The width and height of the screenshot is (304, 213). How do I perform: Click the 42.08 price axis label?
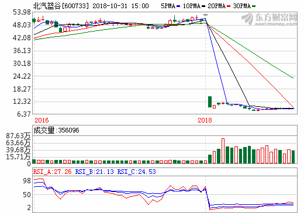point(22,38)
